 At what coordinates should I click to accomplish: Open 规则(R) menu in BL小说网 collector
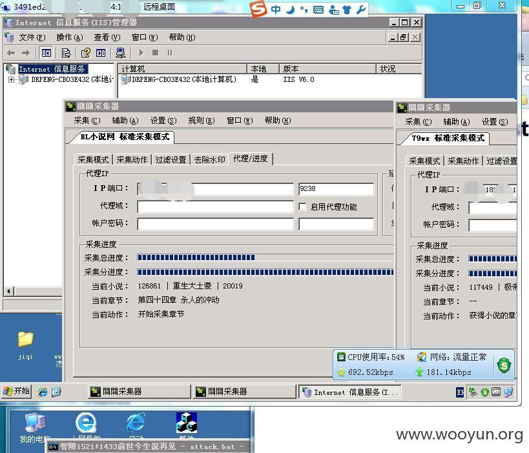(202, 121)
